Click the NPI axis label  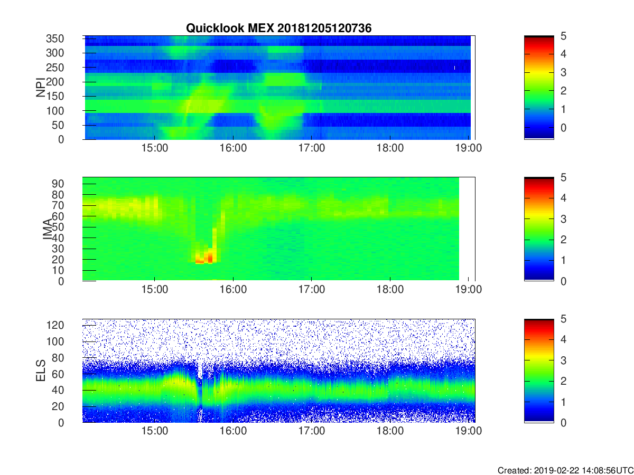pos(41,88)
